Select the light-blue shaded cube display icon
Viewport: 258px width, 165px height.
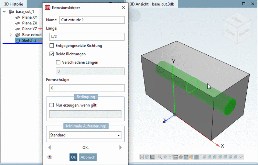pos(147,157)
